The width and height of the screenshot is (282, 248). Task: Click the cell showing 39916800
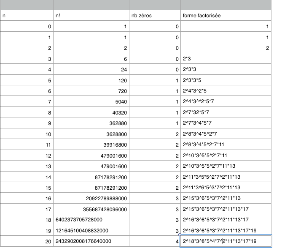tap(91, 144)
